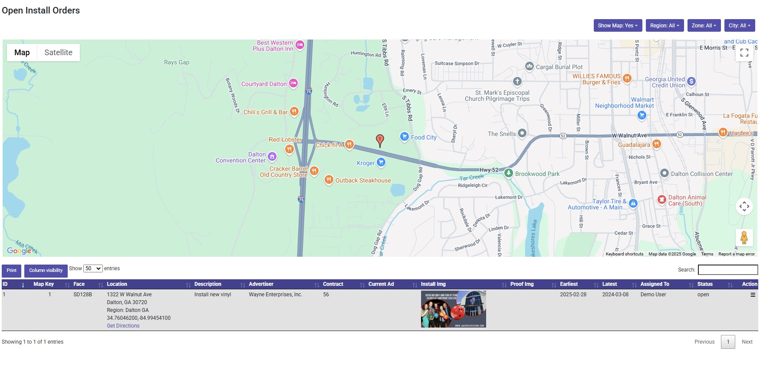This screenshot has width=760, height=371.
Task: Open map camera controls
Action: 744,206
